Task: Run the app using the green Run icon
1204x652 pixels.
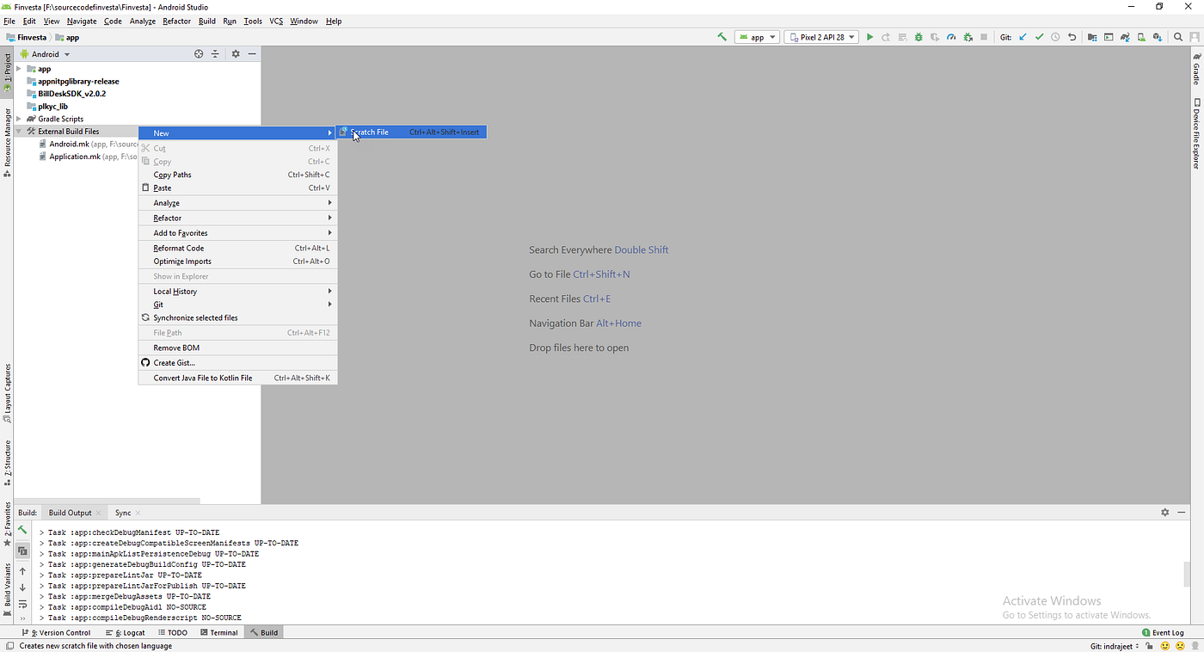Action: tap(869, 37)
